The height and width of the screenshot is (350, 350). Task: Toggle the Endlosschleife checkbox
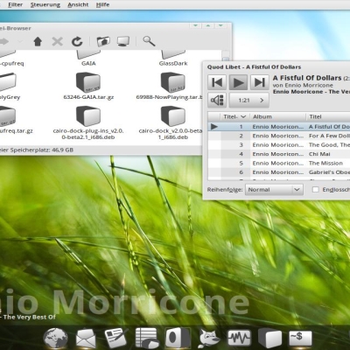(315, 190)
